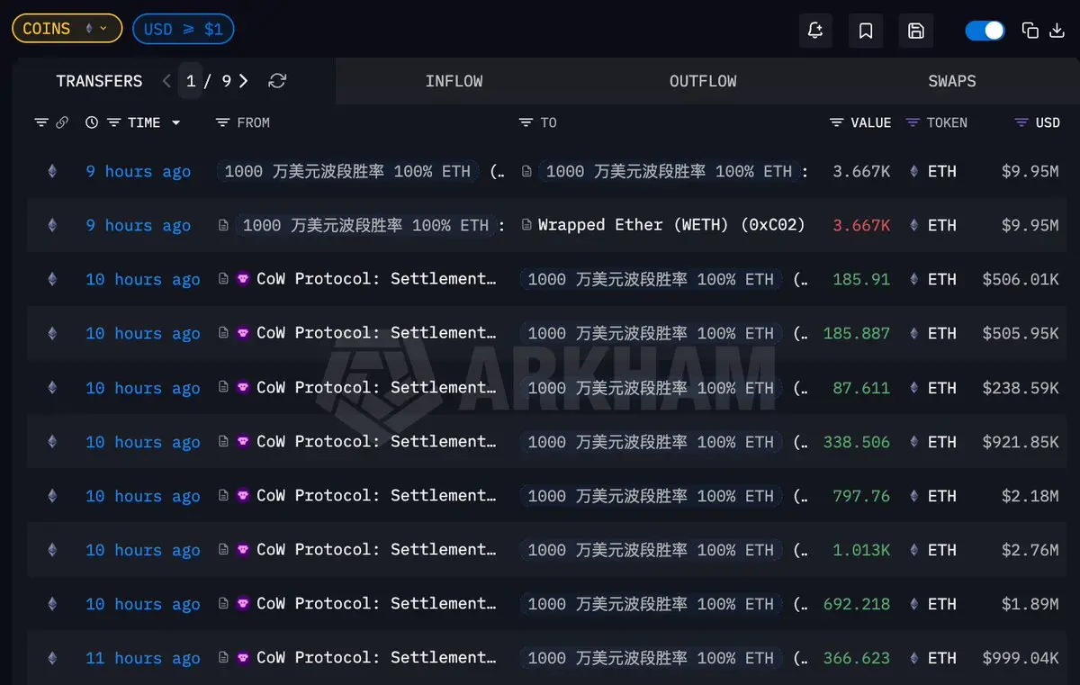Screen dimensions: 1080x685
Task: Click the red 3.667K value
Action: tap(861, 225)
